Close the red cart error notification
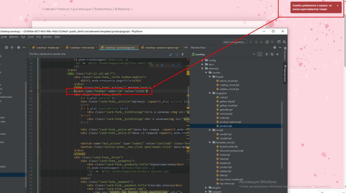Screen dimensions: 346x193 tap(338, 5)
